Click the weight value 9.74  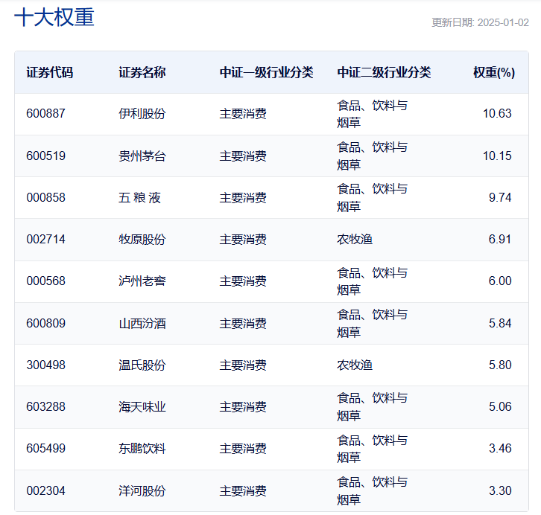click(500, 197)
